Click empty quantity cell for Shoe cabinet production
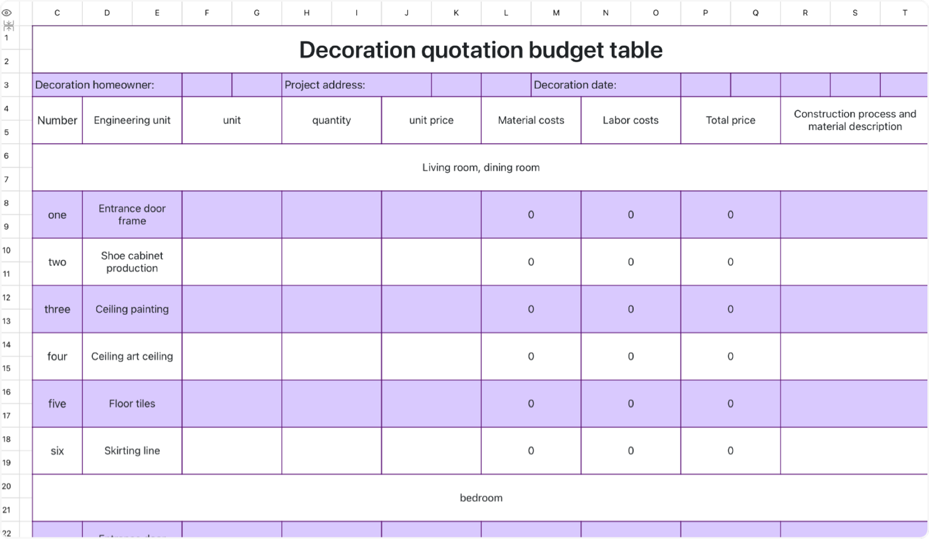Image resolution: width=929 pixels, height=539 pixels. point(331,262)
